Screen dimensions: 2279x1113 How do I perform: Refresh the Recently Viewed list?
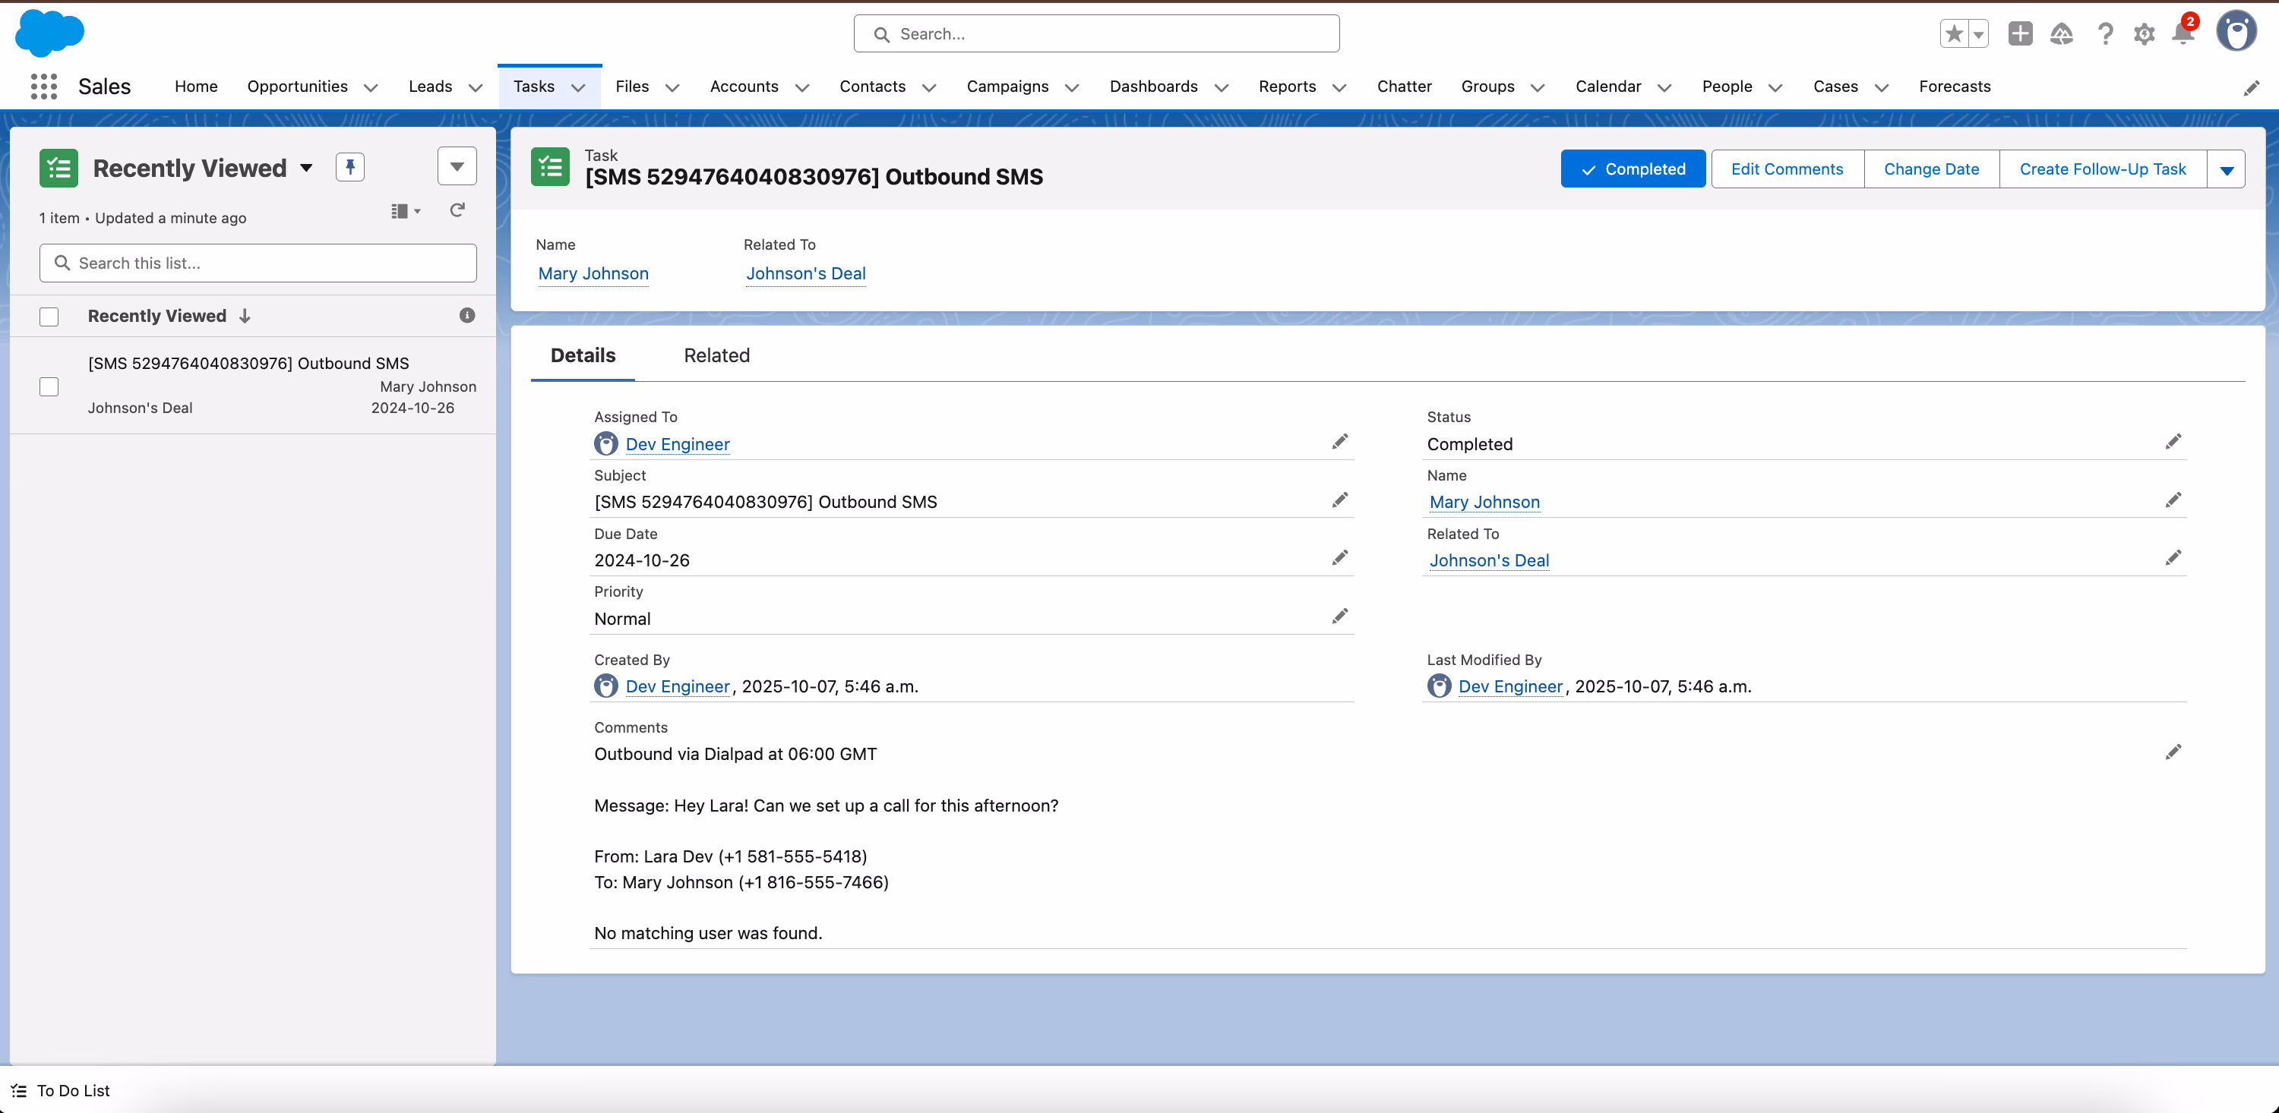coord(457,210)
